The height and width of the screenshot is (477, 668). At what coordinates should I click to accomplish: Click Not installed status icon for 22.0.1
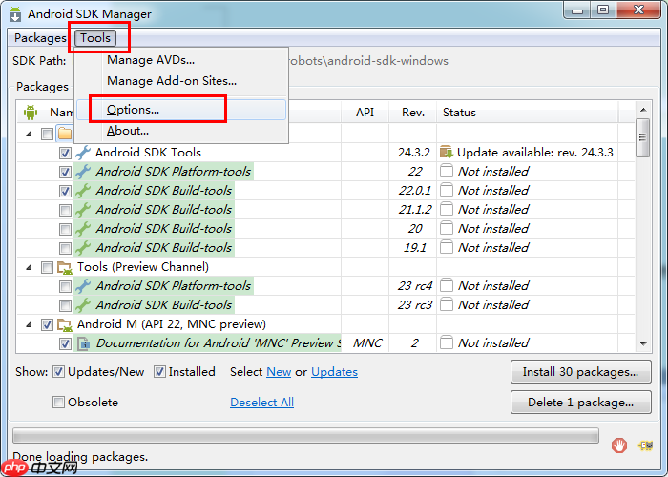tap(446, 191)
